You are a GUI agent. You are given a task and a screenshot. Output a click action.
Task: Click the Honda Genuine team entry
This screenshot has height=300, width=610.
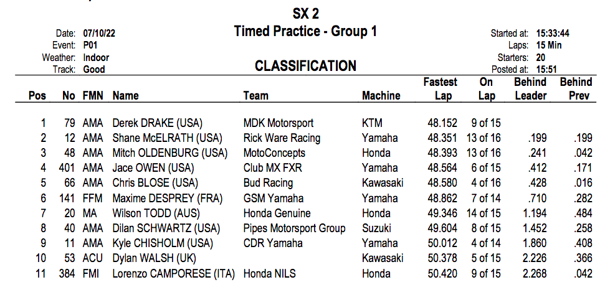pos(275,213)
